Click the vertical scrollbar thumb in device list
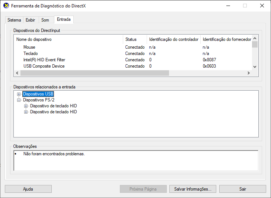This screenshot has width=271, height=198. 255,44
